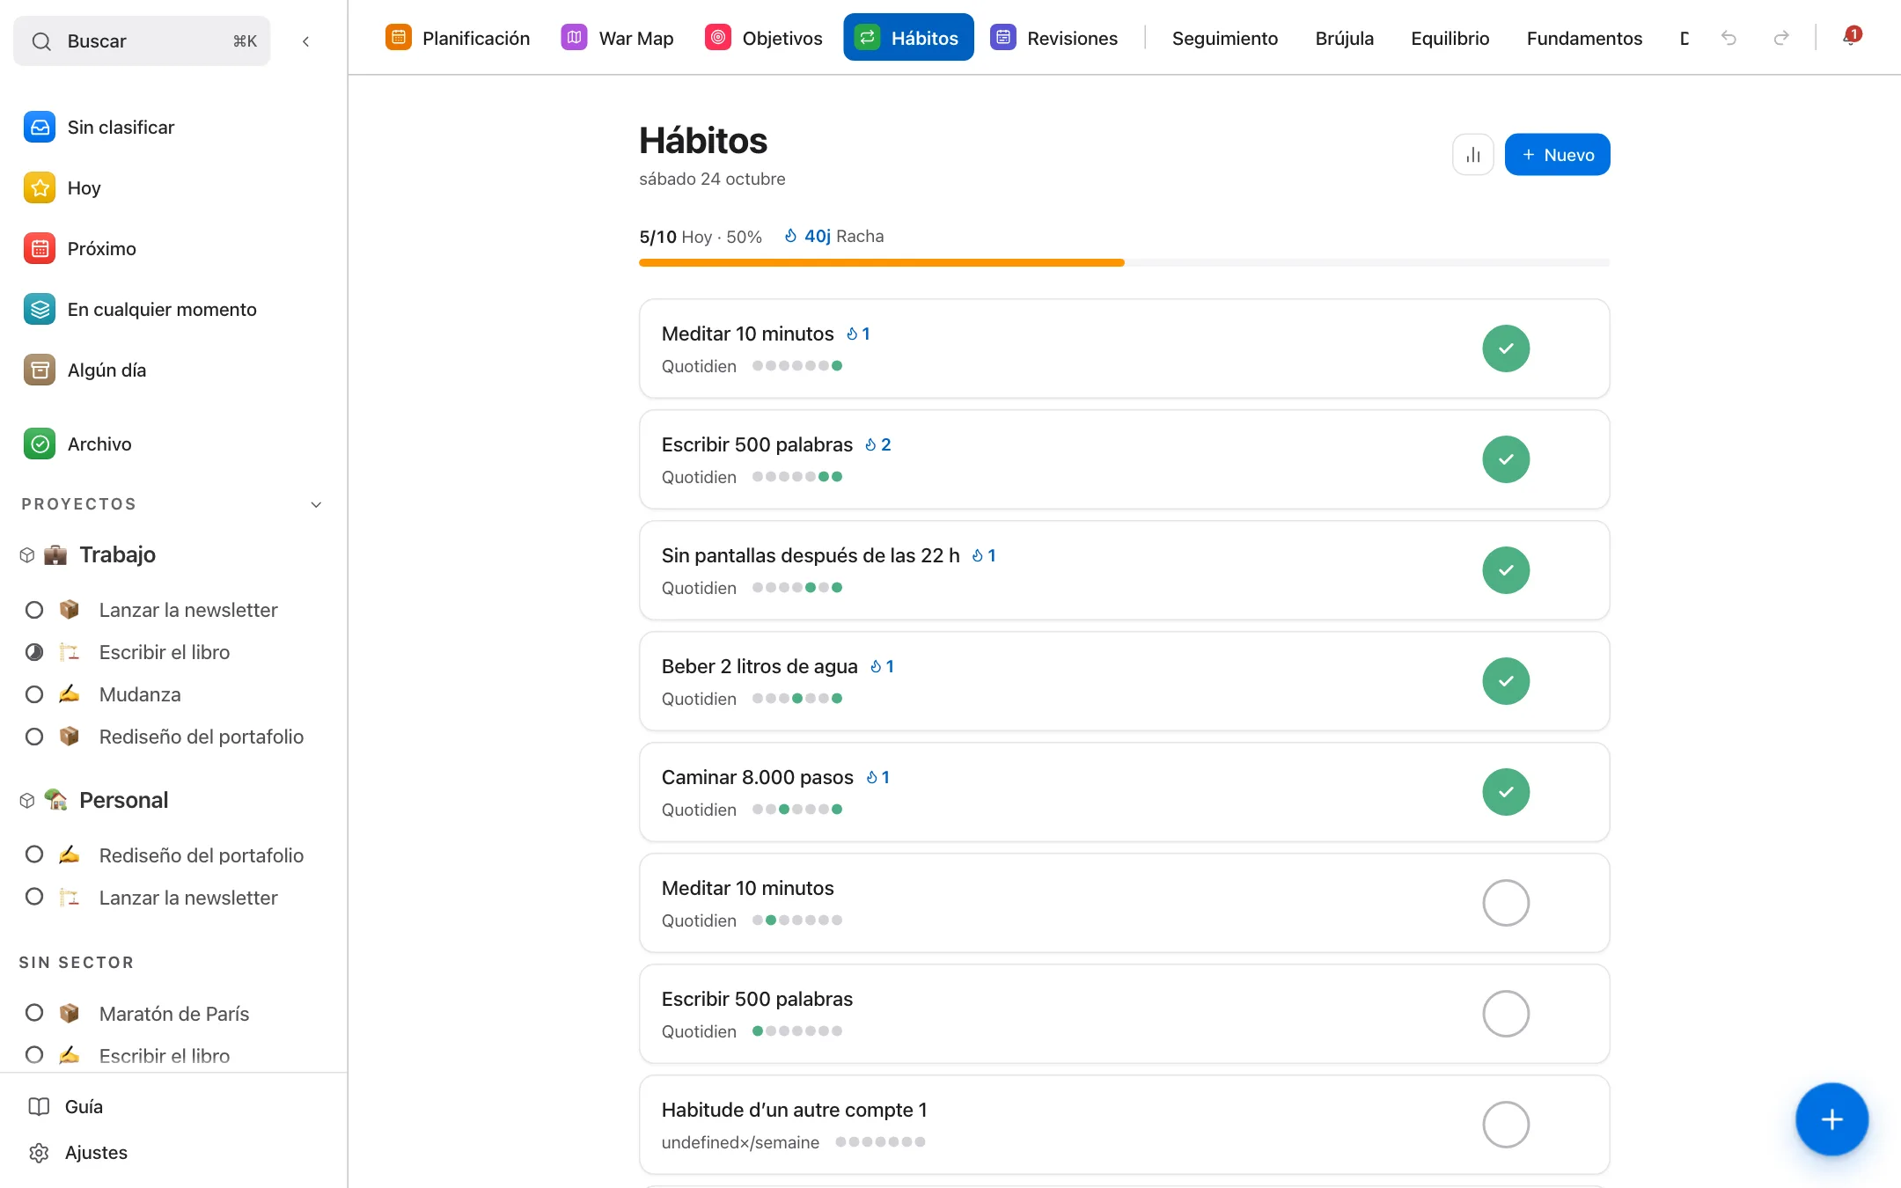The width and height of the screenshot is (1901, 1188).
Task: Open the Seguimiento tab
Action: pyautogui.click(x=1225, y=39)
